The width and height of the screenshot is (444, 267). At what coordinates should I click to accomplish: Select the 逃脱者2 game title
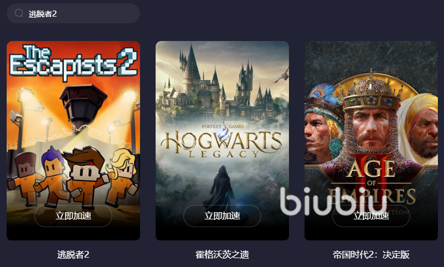coord(73,255)
